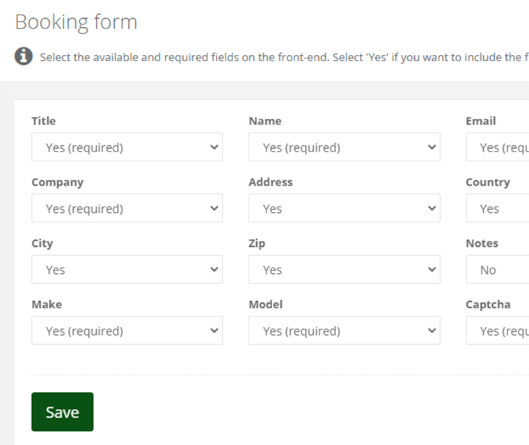Click the Company field label
529x445 pixels.
click(57, 182)
